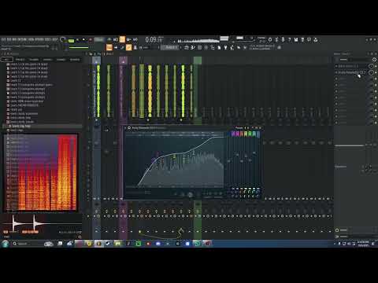This screenshot has height=283, width=378.
Task: Select the pink band 2 token in EQ
Action: pyautogui.click(x=237, y=134)
